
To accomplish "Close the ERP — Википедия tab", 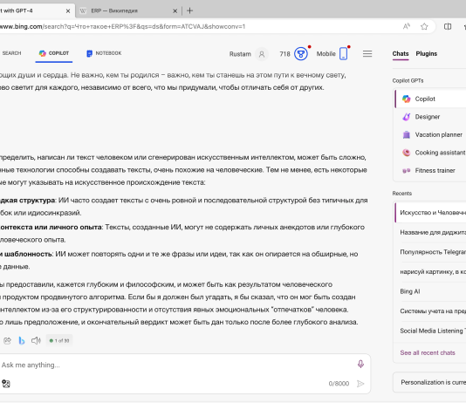I will pos(175,11).
